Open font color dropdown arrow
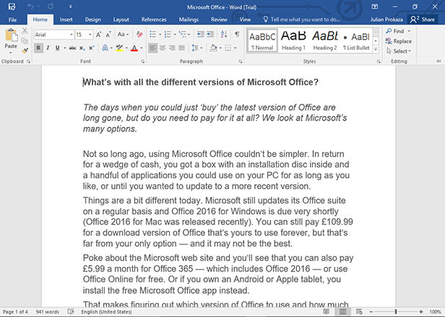The image size is (445, 317). pos(142,48)
